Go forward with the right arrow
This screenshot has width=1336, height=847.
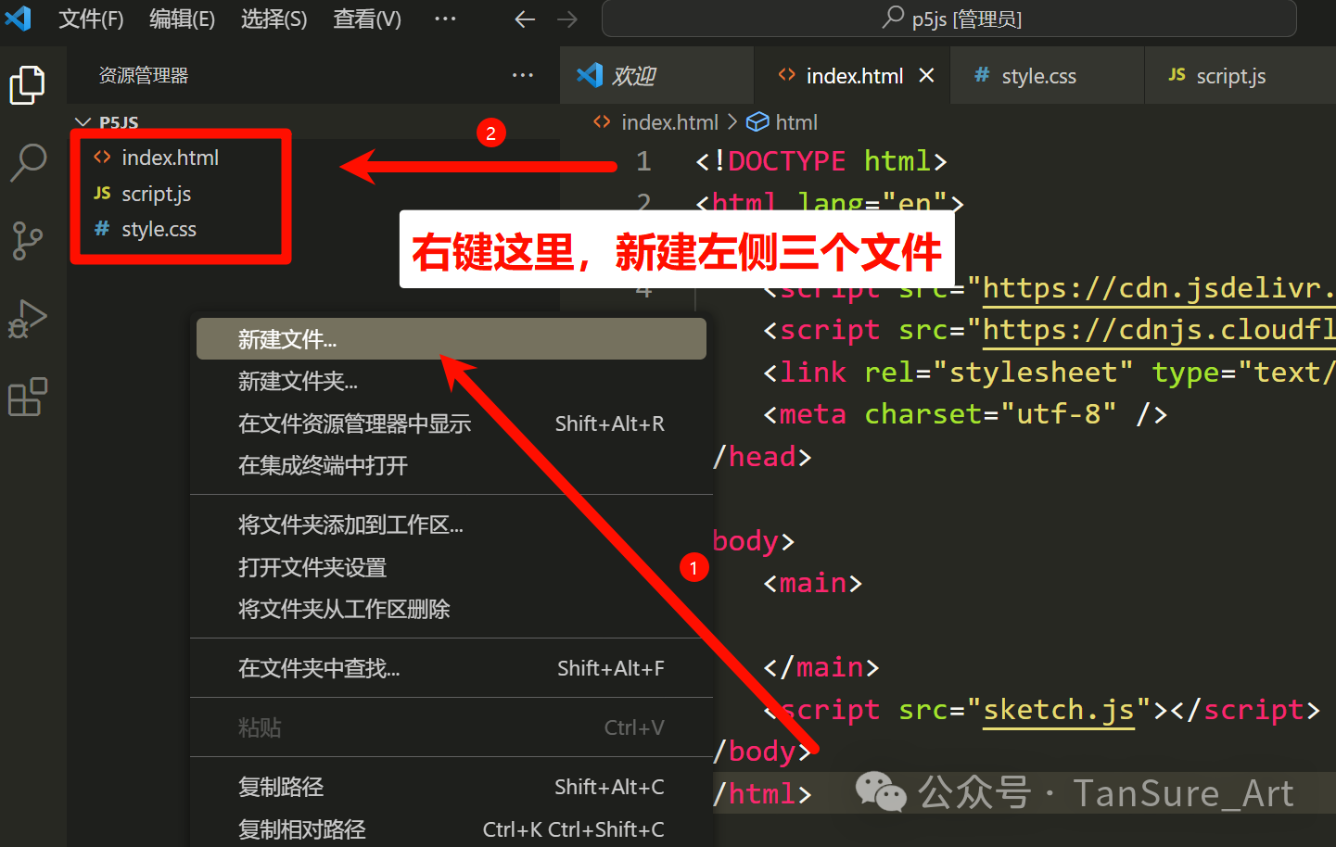(567, 19)
